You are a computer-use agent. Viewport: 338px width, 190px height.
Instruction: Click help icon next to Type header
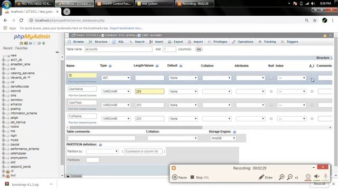click(x=110, y=66)
